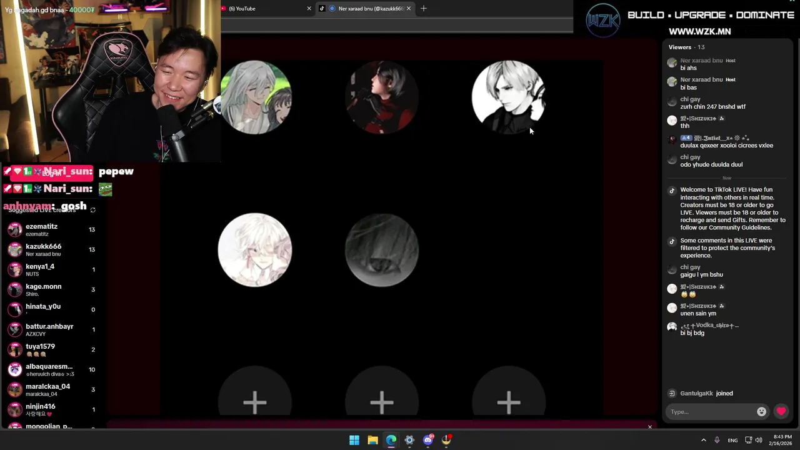Switch to the (6) YouTube tab
This screenshot has height=450, width=800.
pos(266,9)
